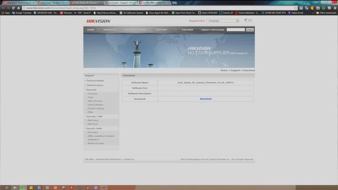Open the Other sidebar link
Screen dimensions: 338x190
click(x=90, y=112)
